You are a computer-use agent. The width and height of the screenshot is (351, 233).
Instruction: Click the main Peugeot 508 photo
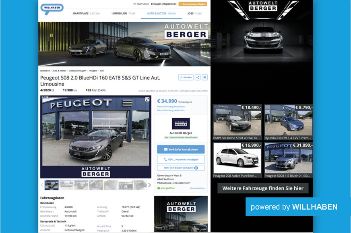click(x=95, y=137)
